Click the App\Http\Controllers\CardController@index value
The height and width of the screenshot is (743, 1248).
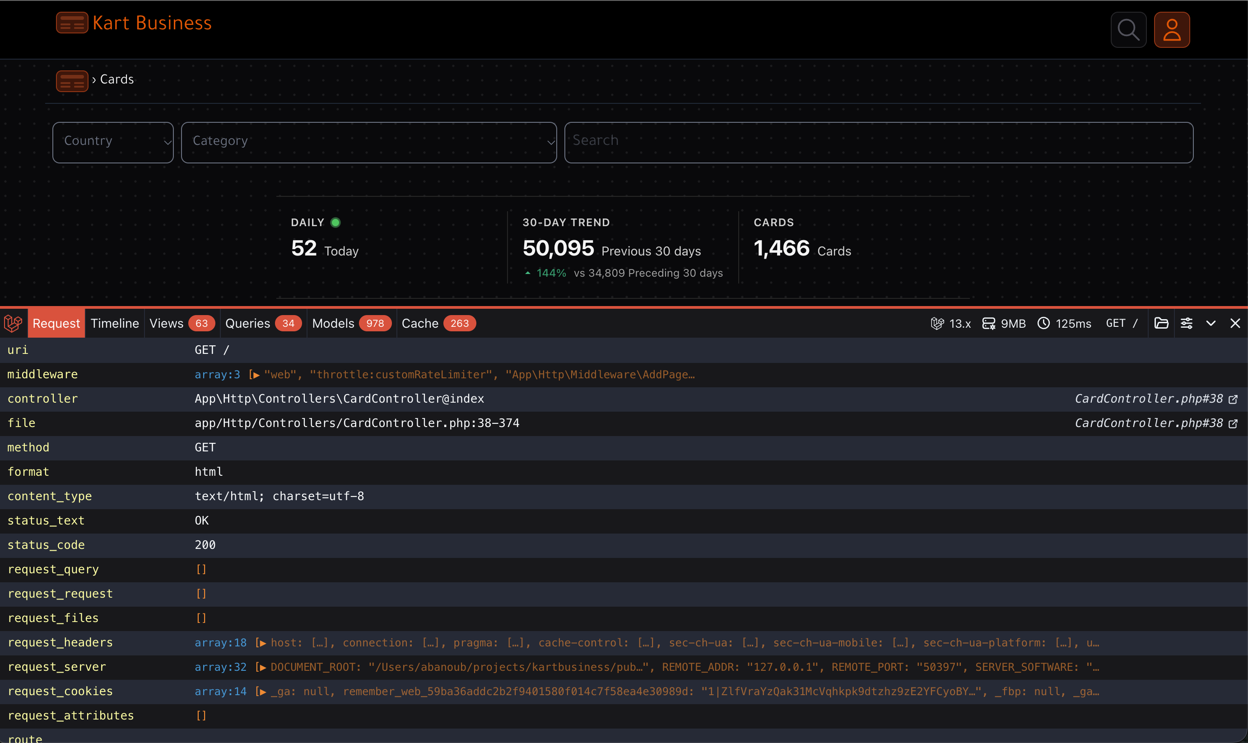pos(339,399)
